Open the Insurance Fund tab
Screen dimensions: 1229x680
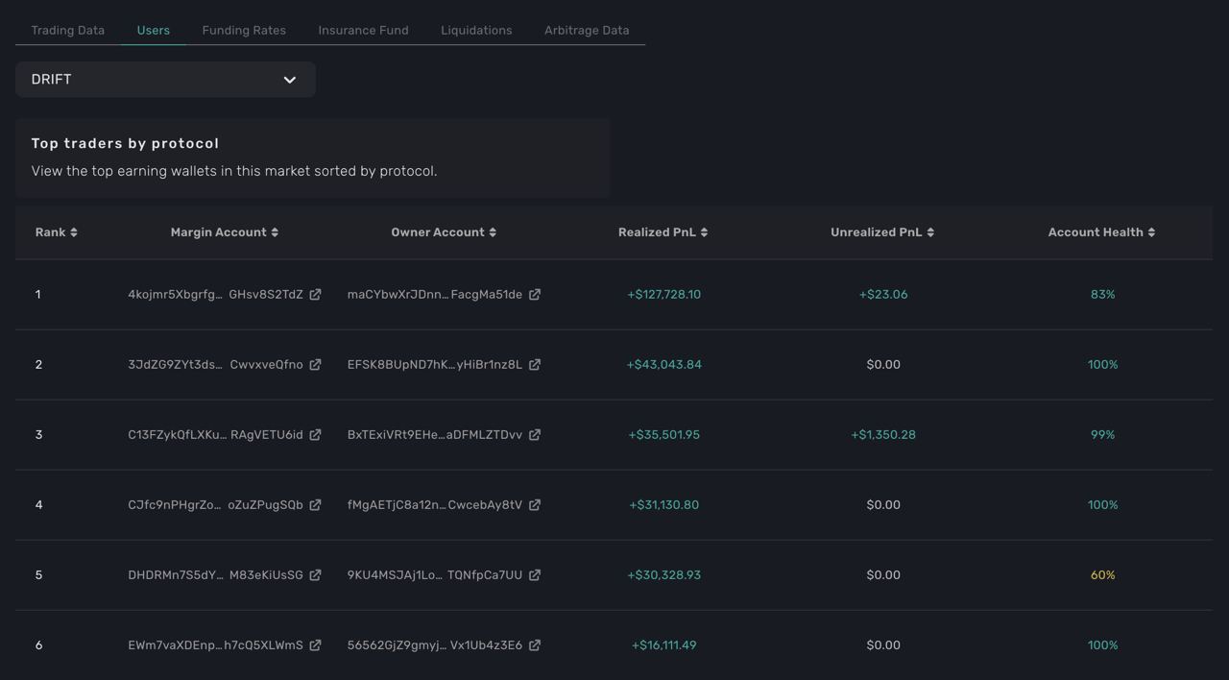(x=363, y=31)
